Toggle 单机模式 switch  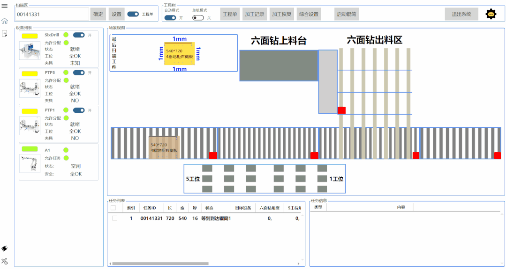tap(198, 18)
